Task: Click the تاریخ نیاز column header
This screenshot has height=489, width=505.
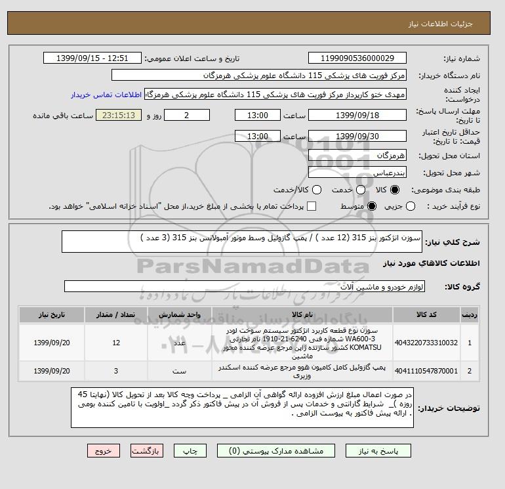Action: 52,314
